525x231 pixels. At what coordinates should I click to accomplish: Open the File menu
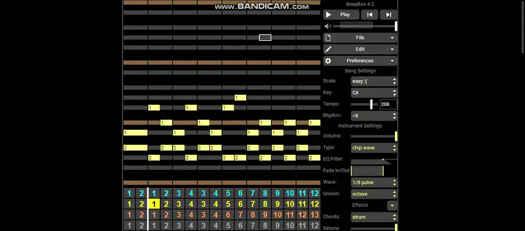click(360, 38)
